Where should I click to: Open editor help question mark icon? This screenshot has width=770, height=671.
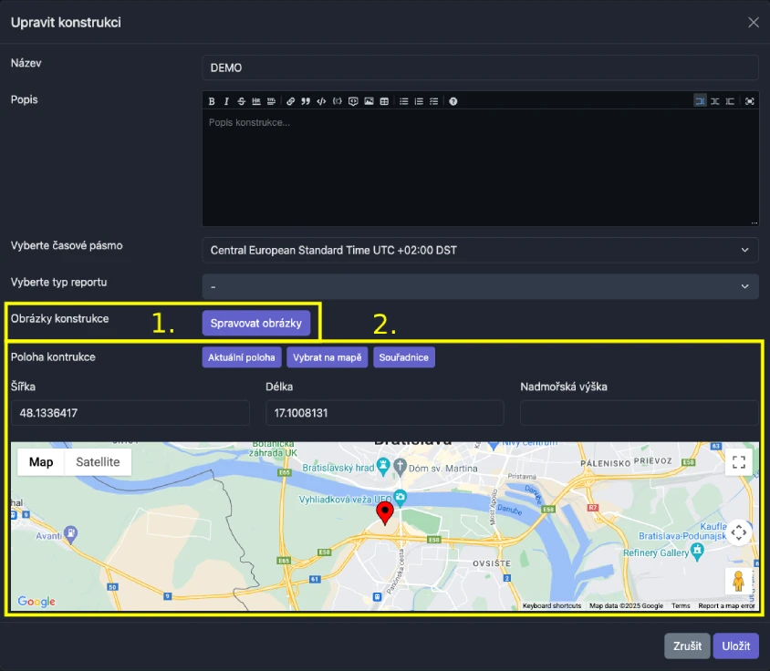tap(453, 101)
